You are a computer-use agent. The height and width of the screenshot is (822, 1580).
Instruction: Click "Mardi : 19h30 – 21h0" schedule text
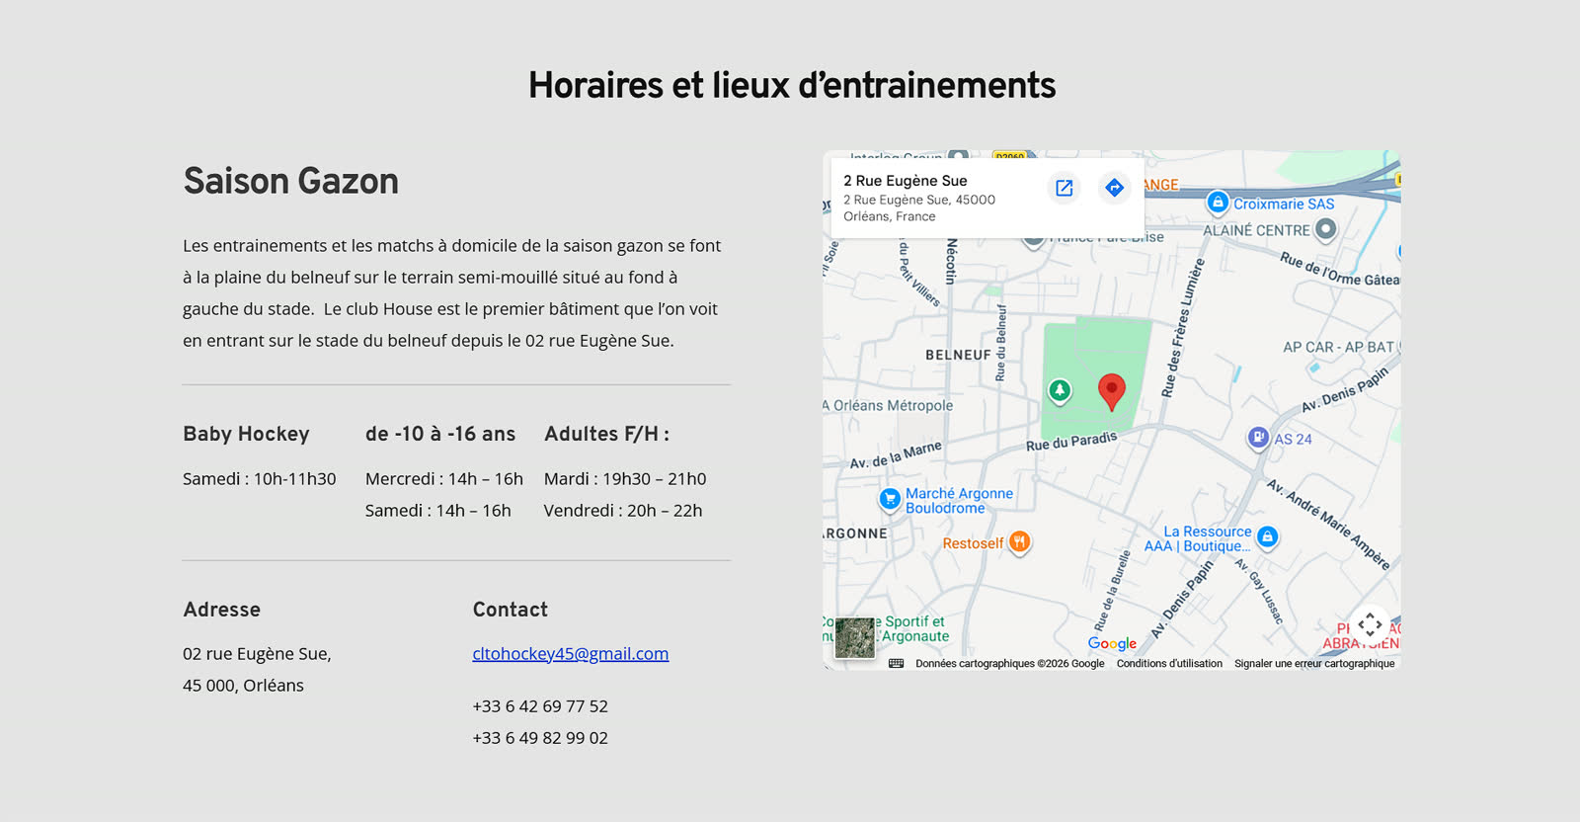625,479
